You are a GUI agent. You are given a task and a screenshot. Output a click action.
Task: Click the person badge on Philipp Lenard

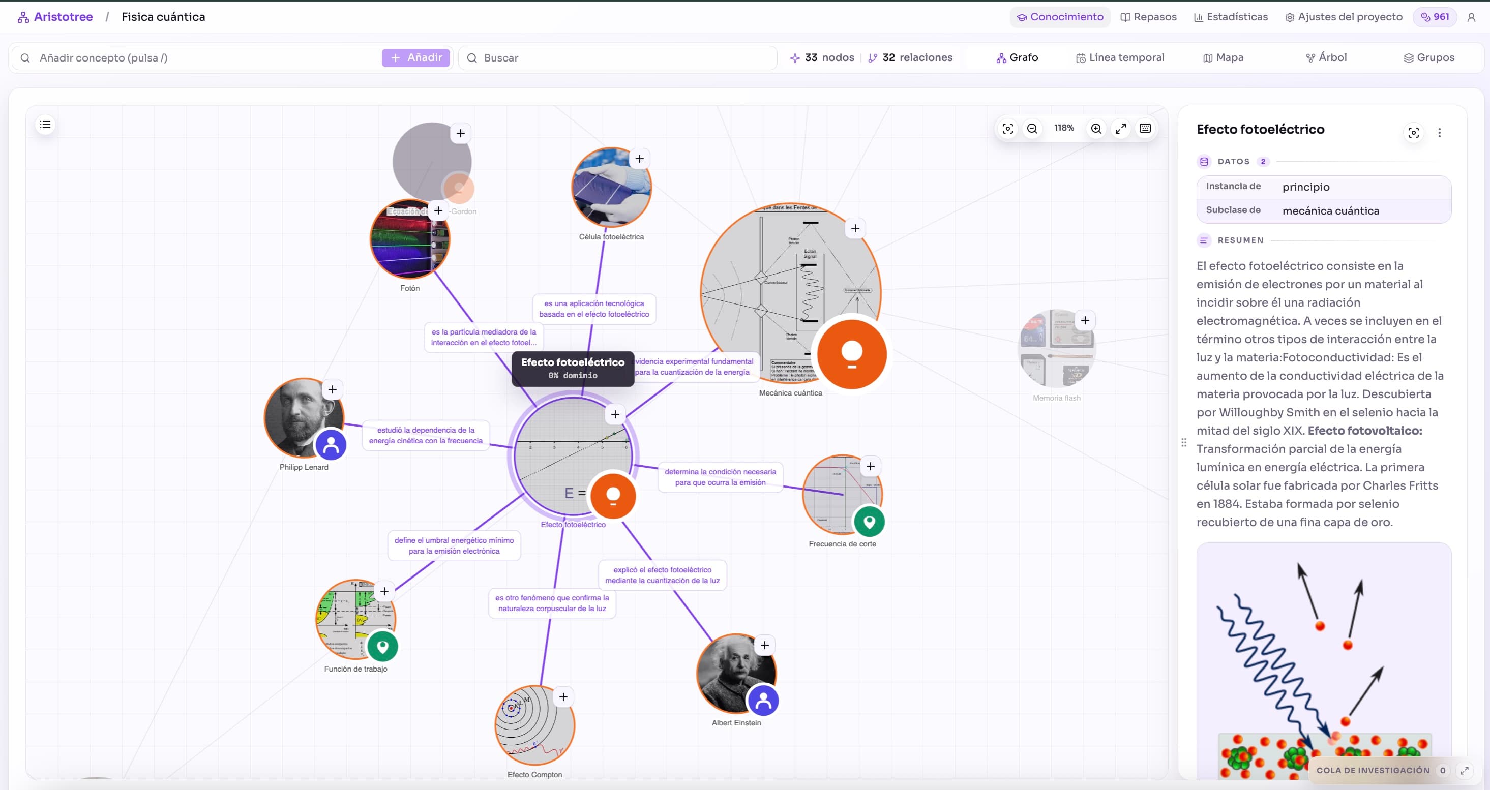(x=331, y=445)
